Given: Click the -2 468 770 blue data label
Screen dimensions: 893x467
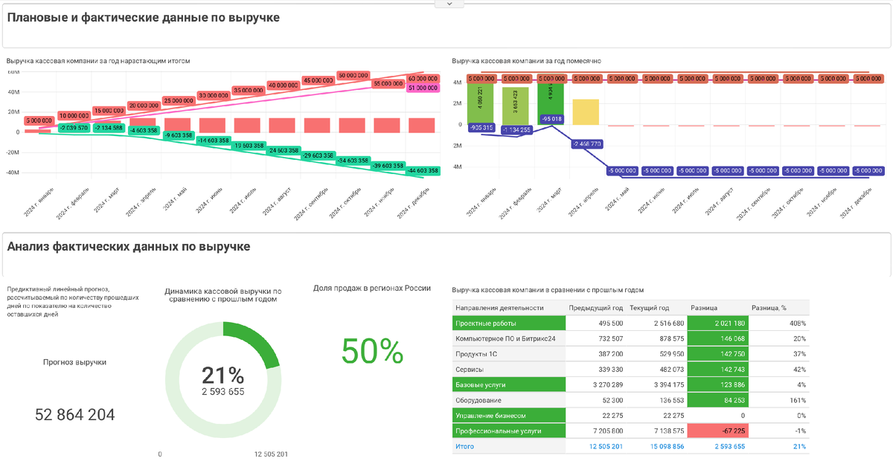Looking at the screenshot, I should tap(587, 144).
